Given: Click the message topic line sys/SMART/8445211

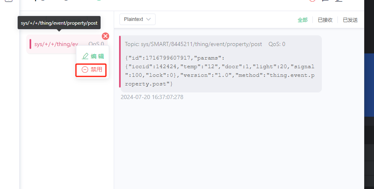Looking at the screenshot, I should tap(193, 44).
